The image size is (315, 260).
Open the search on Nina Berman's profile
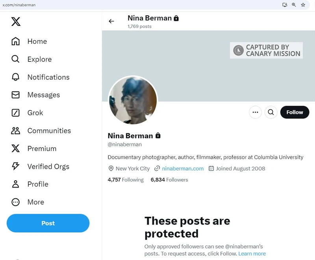tap(271, 112)
